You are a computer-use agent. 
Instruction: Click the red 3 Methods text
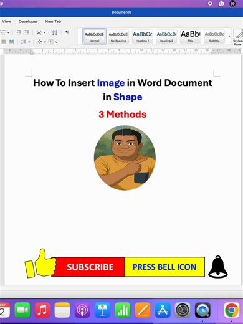click(123, 114)
